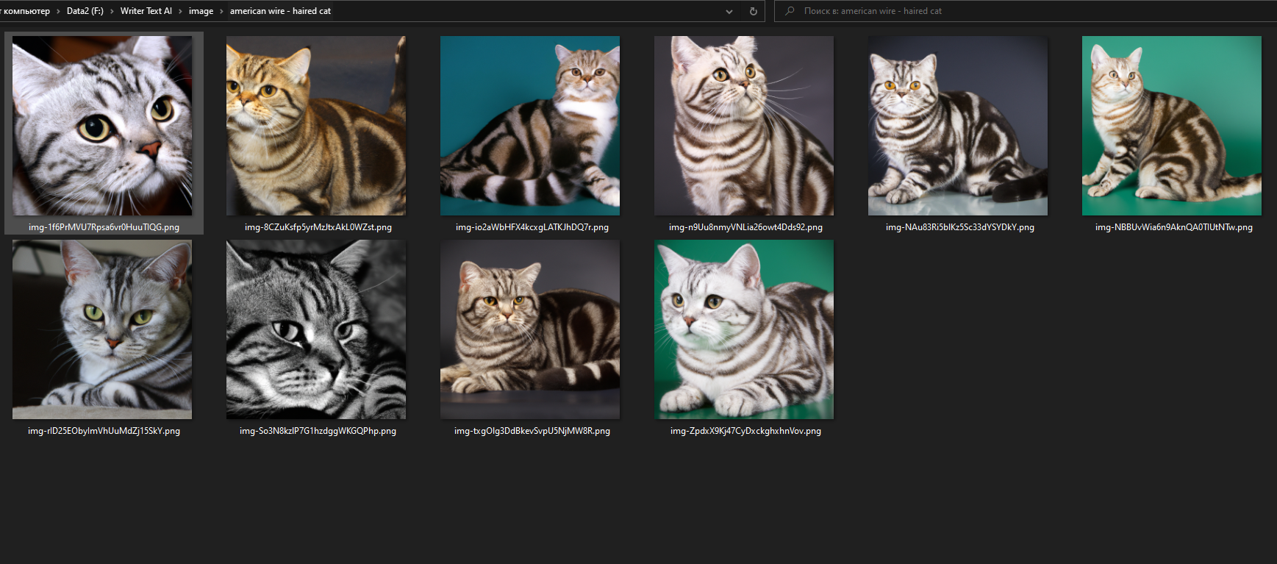Click the search magnifier icon

coord(790,11)
